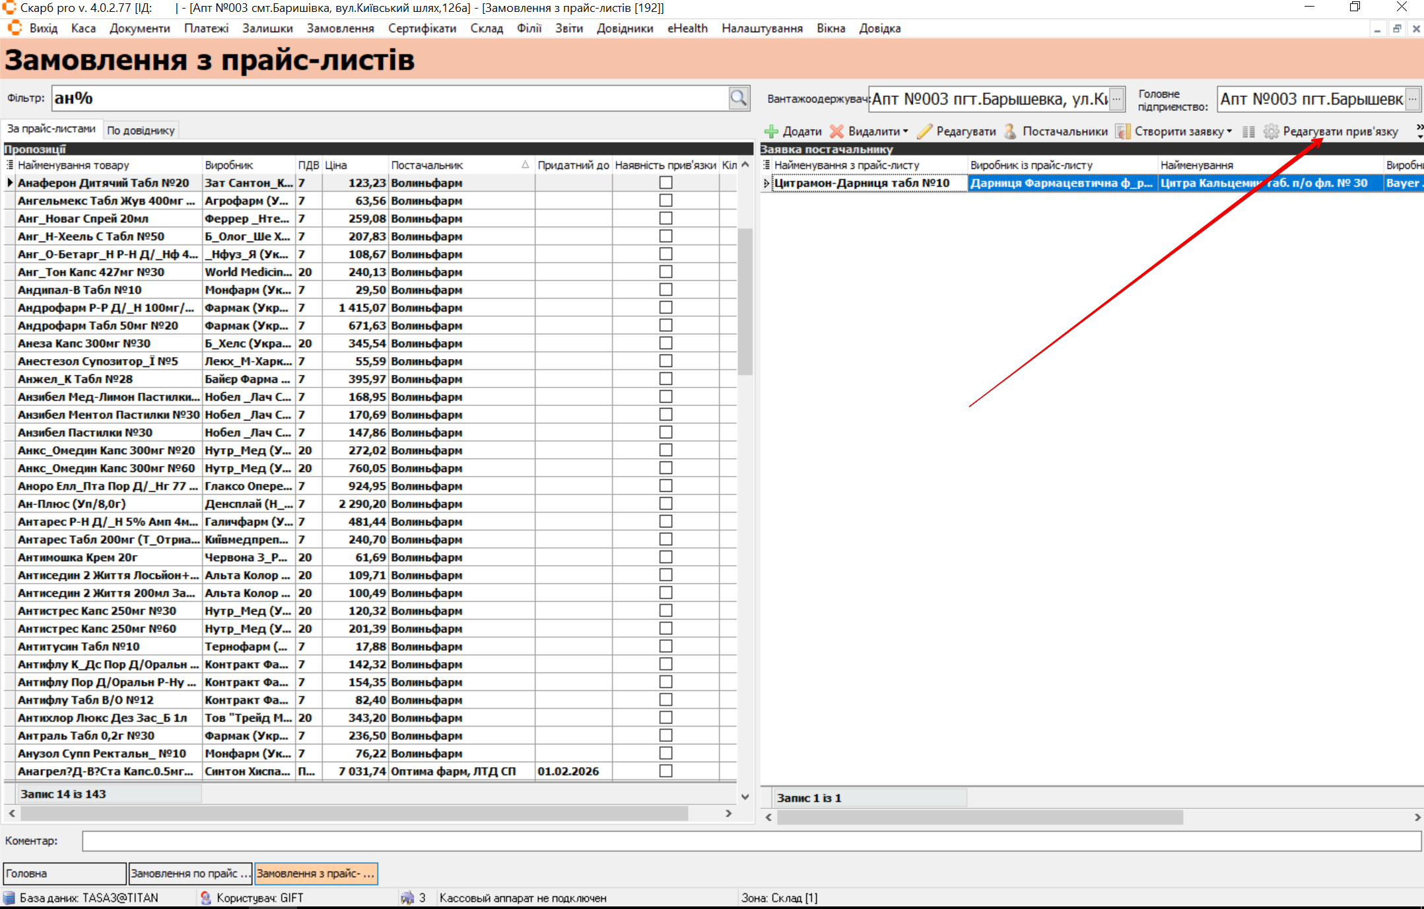Open the Сертифікати menu
Image resolution: width=1424 pixels, height=909 pixels.
tap(422, 28)
